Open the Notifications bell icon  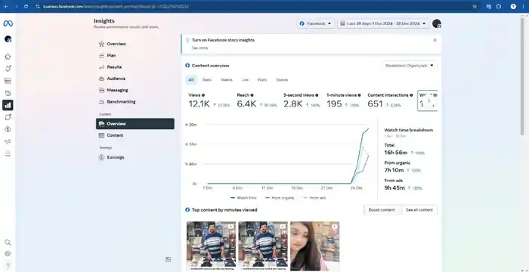coord(8,69)
